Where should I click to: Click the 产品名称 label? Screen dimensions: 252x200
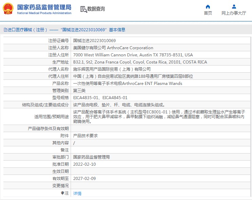(x=60, y=84)
